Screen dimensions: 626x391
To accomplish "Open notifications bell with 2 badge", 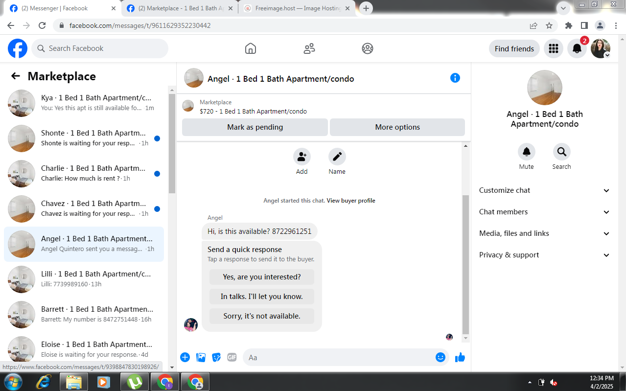I will pos(577,48).
